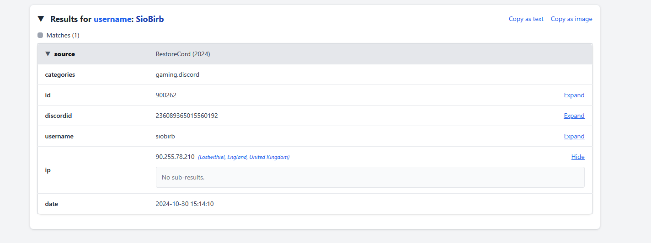Hide the ip sub-results
The height and width of the screenshot is (243, 651).
coord(577,157)
